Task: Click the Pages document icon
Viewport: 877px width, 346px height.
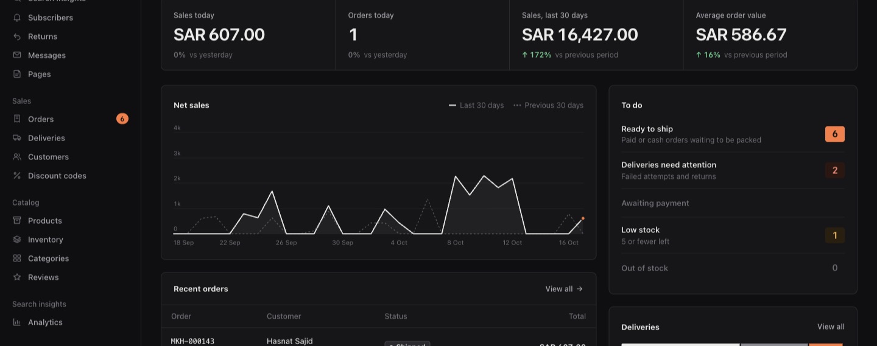Action: click(x=17, y=74)
